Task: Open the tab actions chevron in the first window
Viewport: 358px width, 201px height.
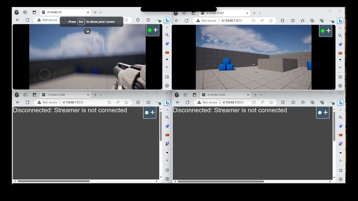Action: coord(101,12)
